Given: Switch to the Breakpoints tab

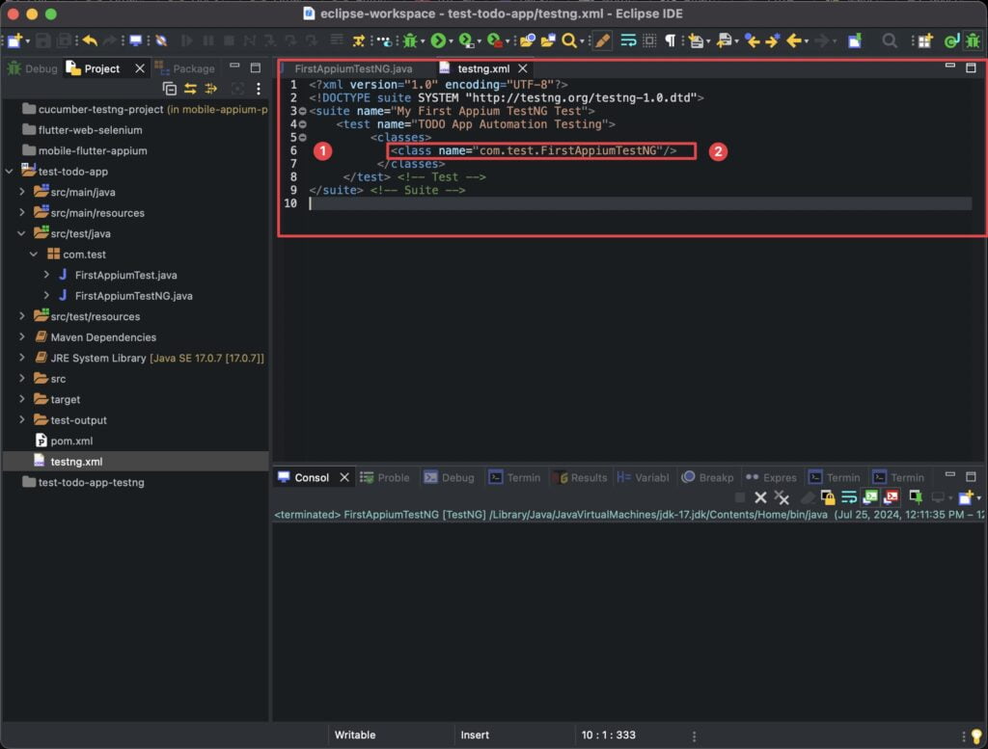Looking at the screenshot, I should (708, 478).
